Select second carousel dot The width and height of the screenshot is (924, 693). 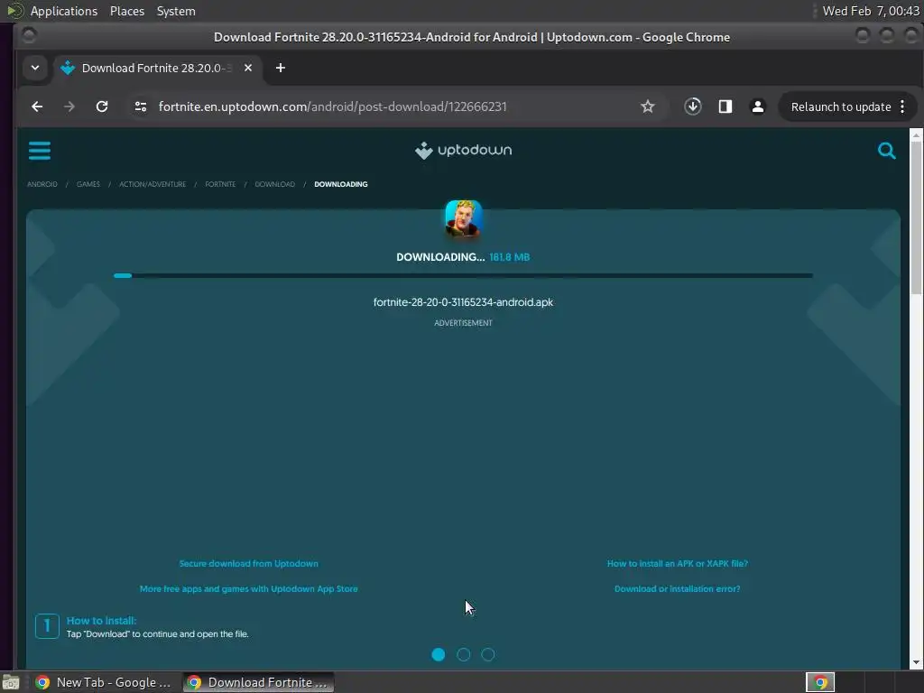(x=464, y=654)
